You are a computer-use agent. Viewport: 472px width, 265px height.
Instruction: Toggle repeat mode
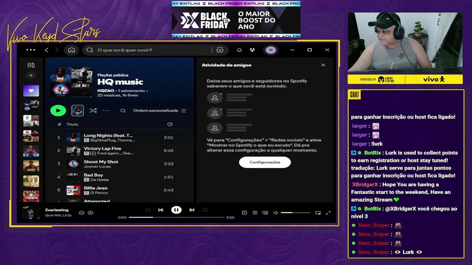tap(205, 210)
